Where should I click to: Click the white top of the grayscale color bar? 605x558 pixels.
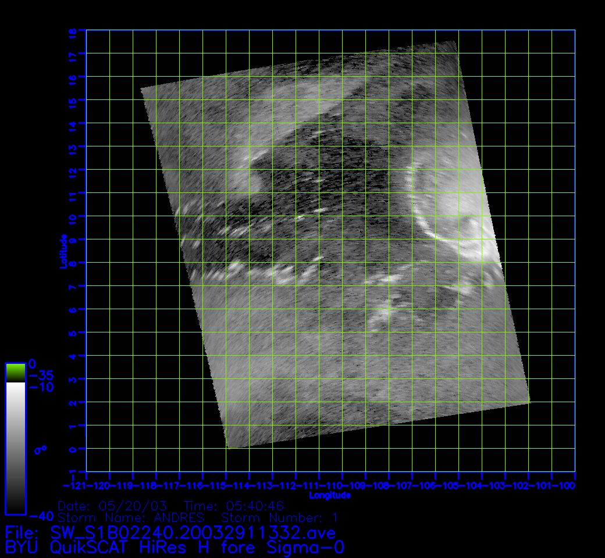[15, 388]
